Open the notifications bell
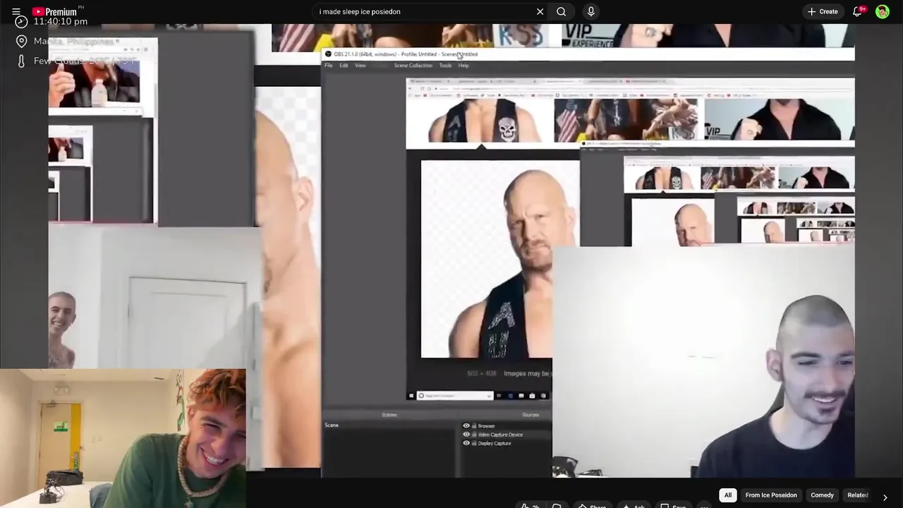The image size is (903, 508). click(x=858, y=11)
